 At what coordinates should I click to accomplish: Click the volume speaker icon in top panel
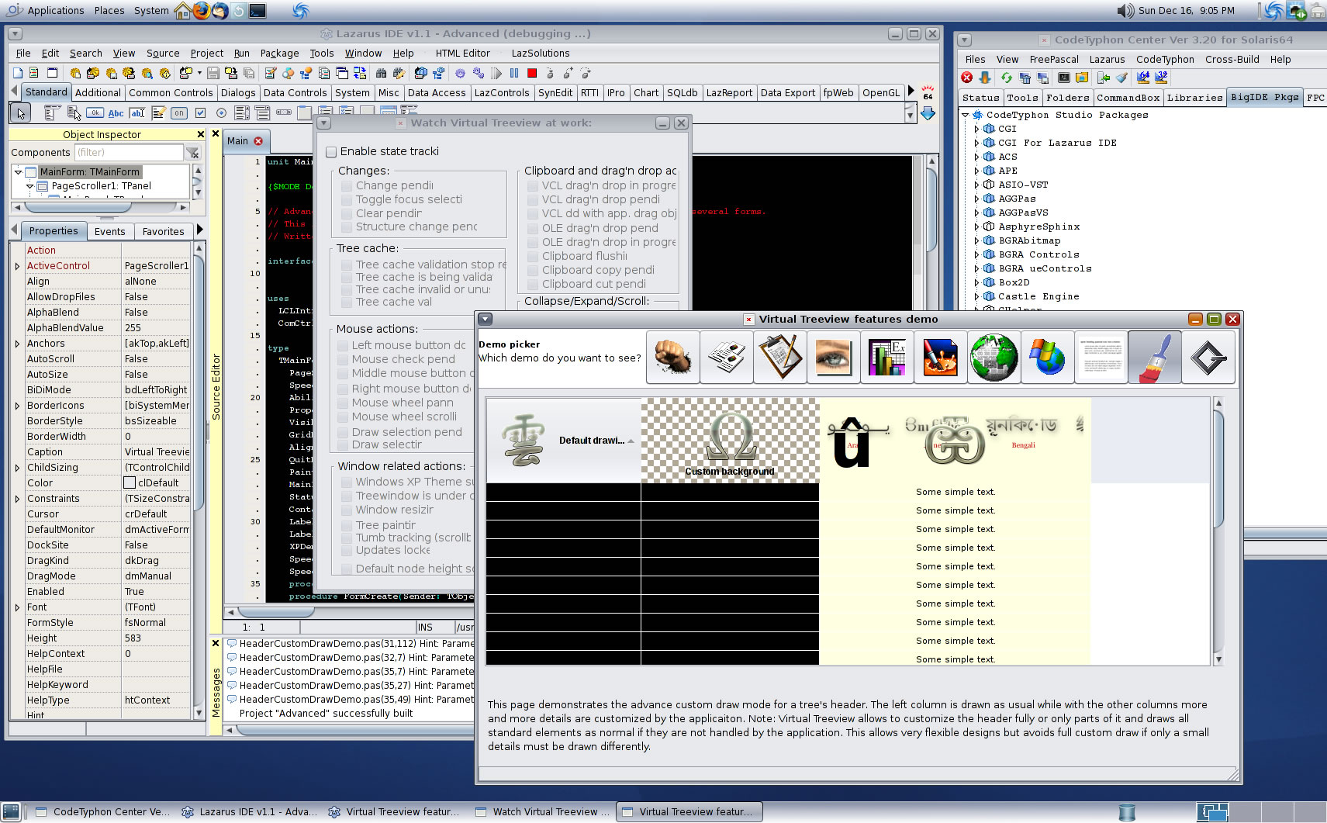tap(1125, 10)
